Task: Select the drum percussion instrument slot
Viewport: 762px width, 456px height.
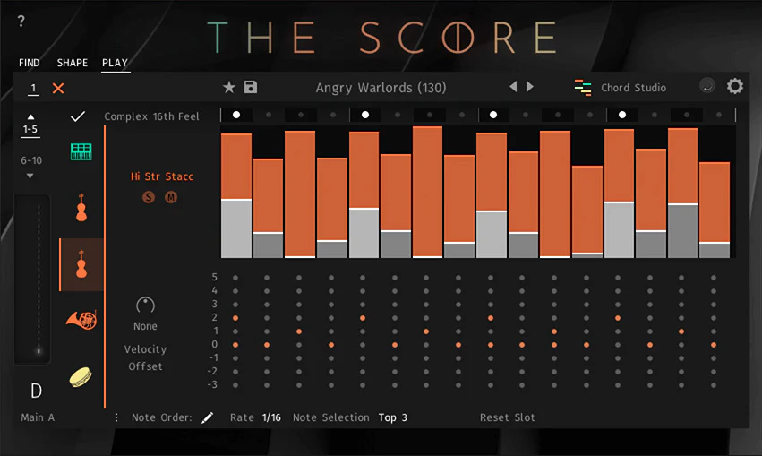Action: 81,376
